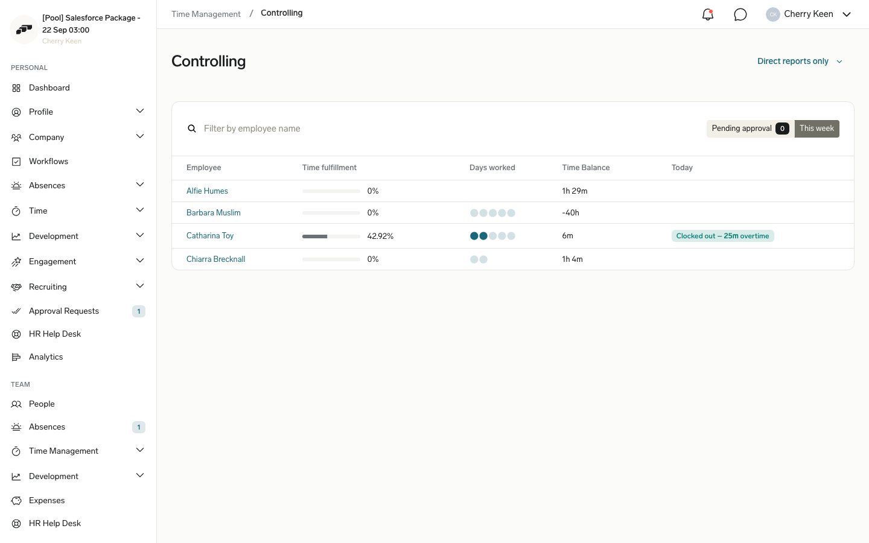Open Catharina Toy employee link

(210, 236)
